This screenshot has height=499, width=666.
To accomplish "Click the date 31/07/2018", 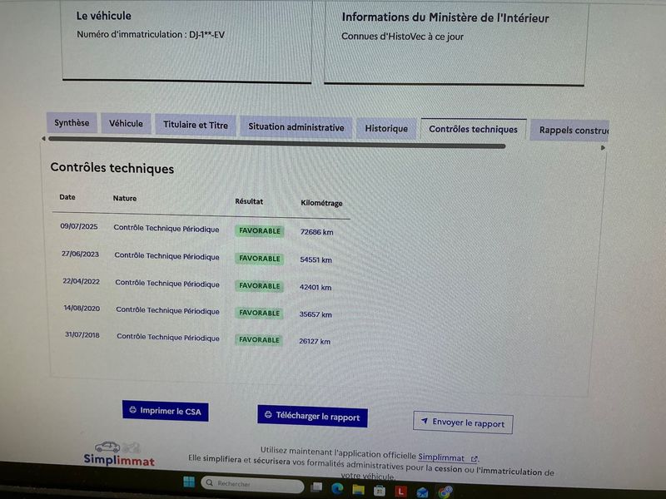I will (x=82, y=335).
